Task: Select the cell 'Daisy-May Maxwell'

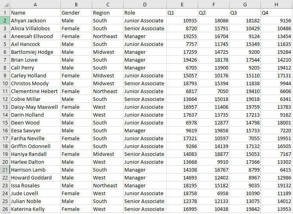Action: (35, 107)
